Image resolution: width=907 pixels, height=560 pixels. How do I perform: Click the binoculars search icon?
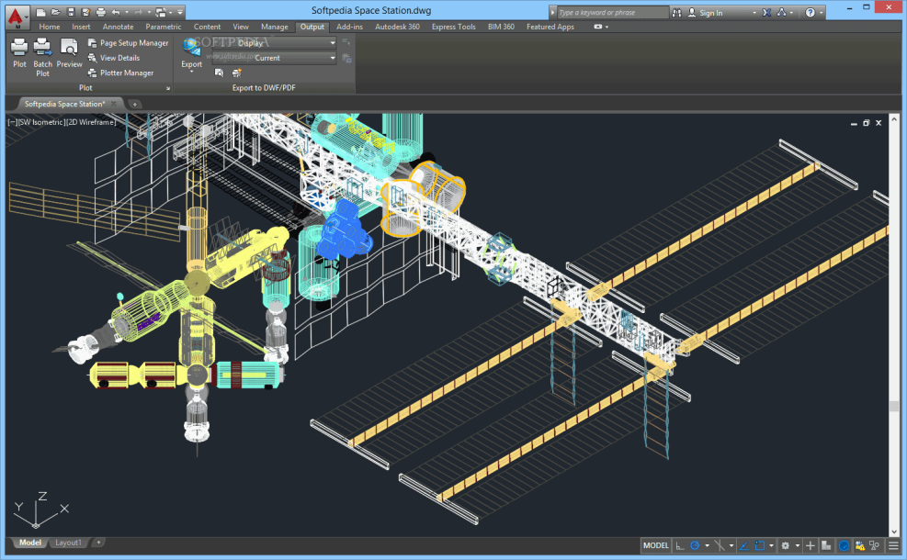click(678, 13)
